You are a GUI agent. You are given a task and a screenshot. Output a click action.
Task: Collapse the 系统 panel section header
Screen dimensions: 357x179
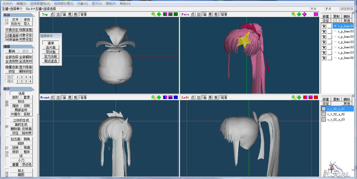pos(19,15)
